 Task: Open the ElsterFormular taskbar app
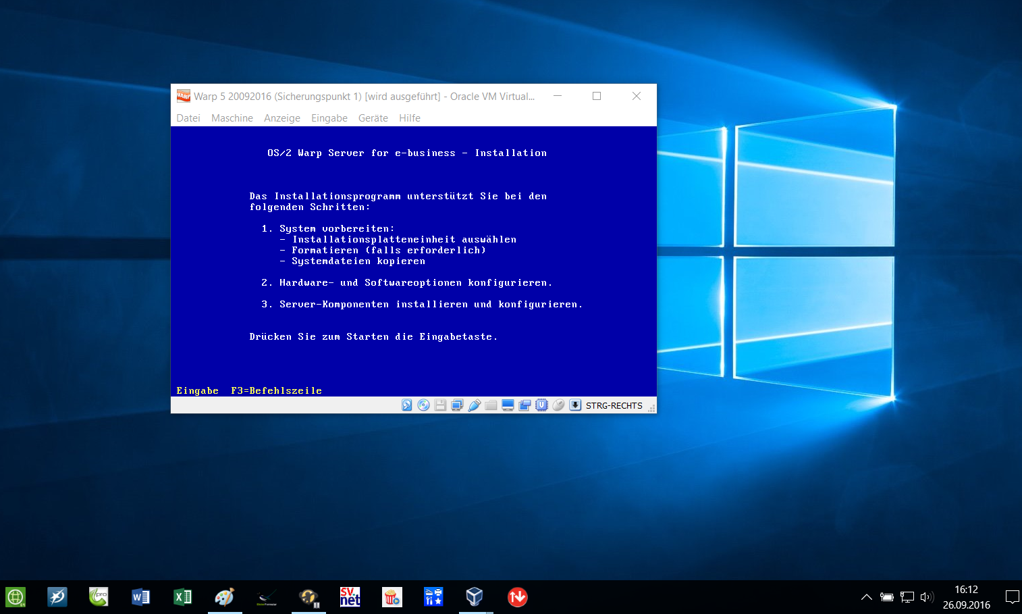(x=267, y=597)
